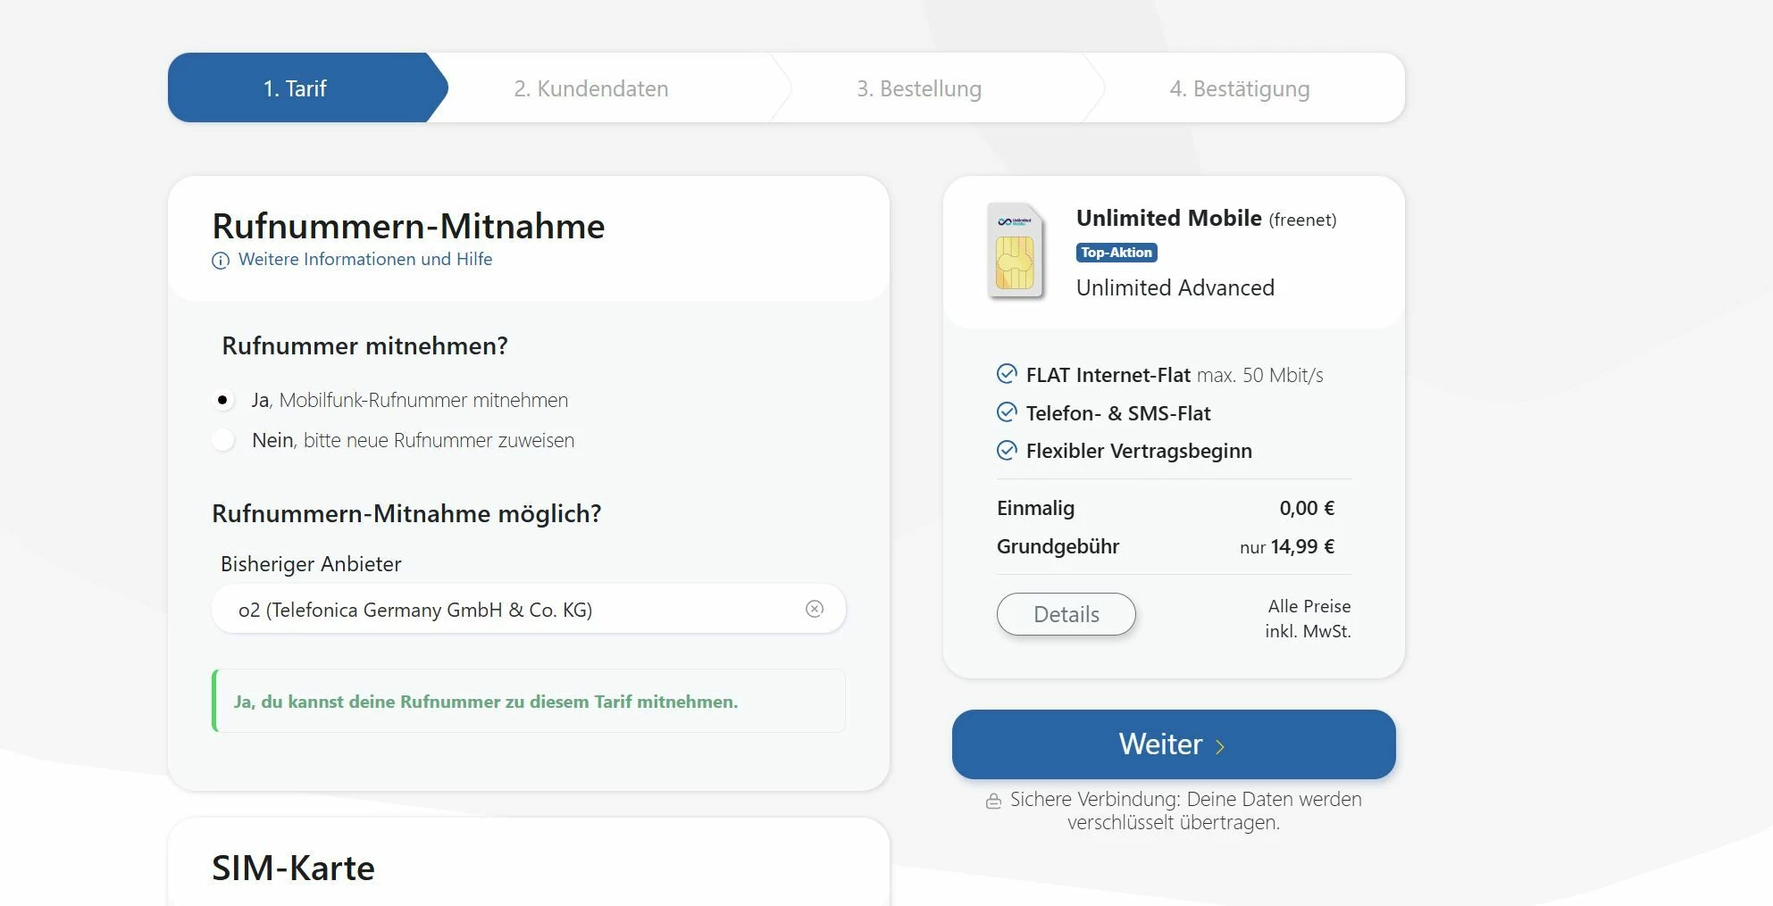Viewport: 1773px width, 906px height.
Task: Click the Flexibler Vertragsbeginn feature text
Action: [x=1139, y=451]
